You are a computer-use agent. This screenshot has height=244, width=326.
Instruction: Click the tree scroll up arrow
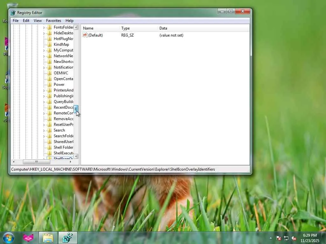click(76, 27)
